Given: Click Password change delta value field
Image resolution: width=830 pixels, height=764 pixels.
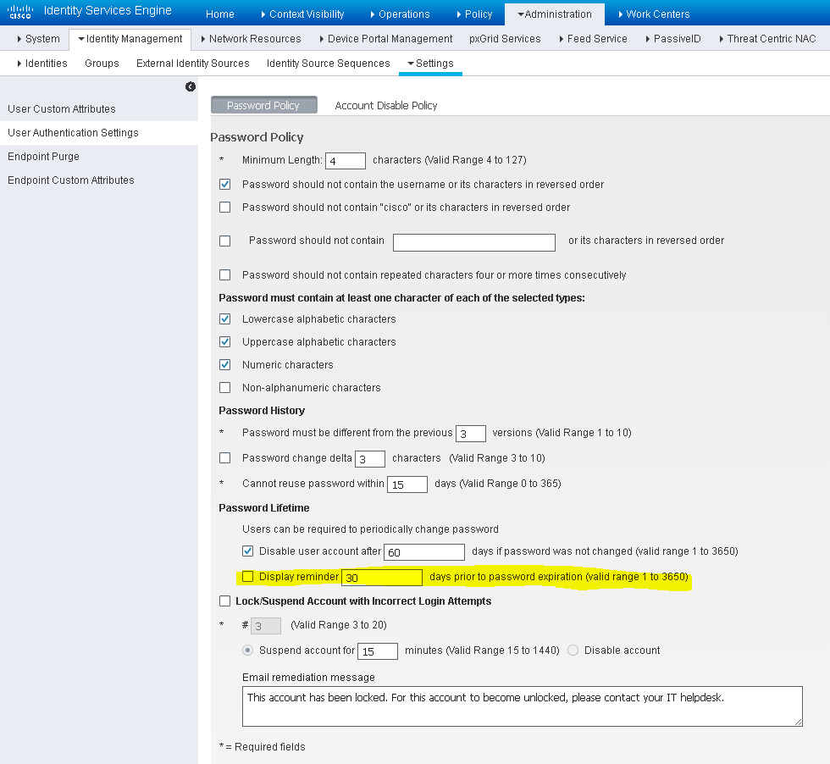Looking at the screenshot, I should 369,459.
